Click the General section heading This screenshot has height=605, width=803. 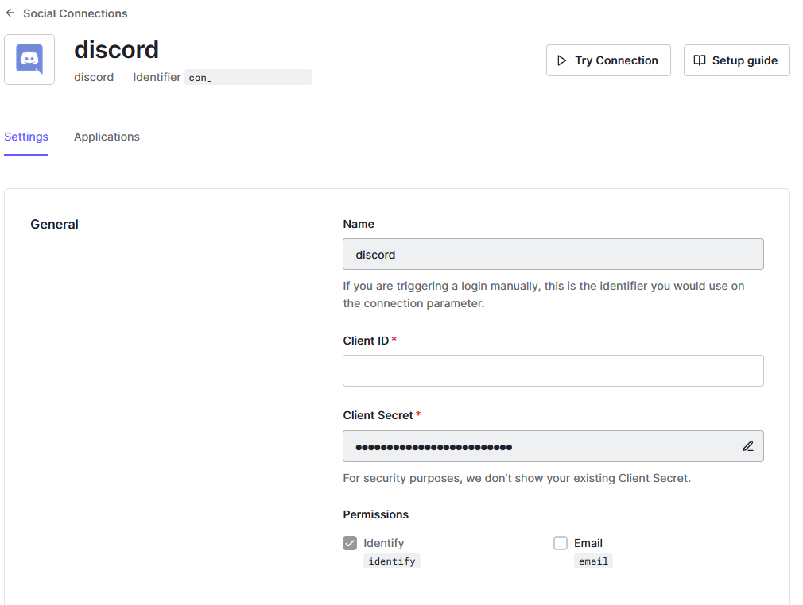(x=54, y=224)
